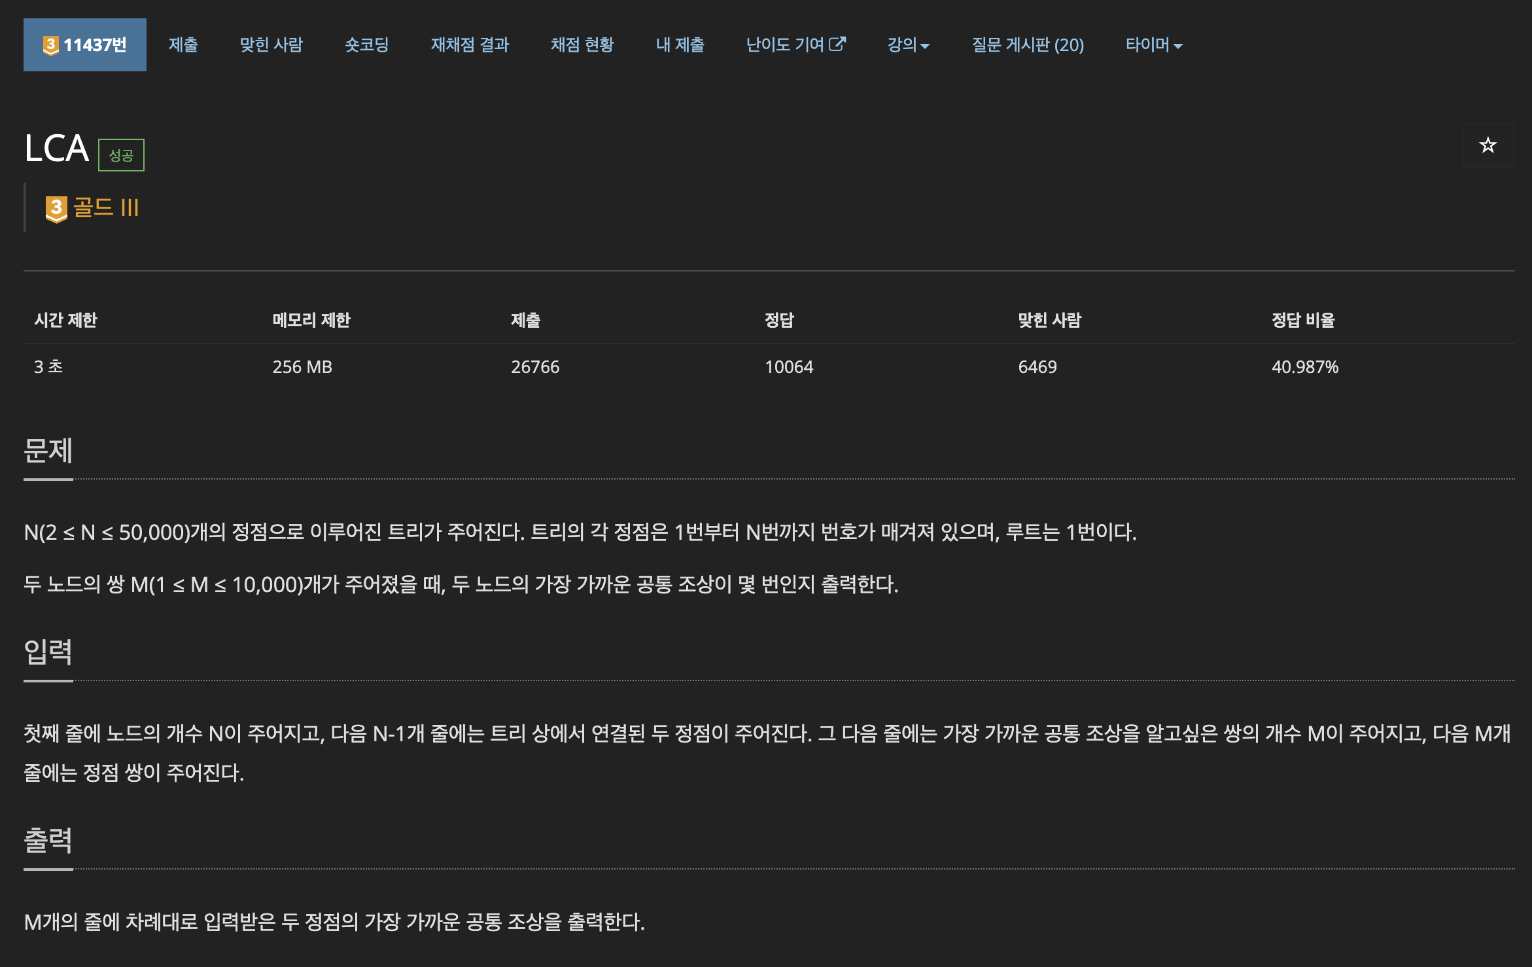The image size is (1532, 967).
Task: Click the star favorite icon
Action: tap(1488, 145)
